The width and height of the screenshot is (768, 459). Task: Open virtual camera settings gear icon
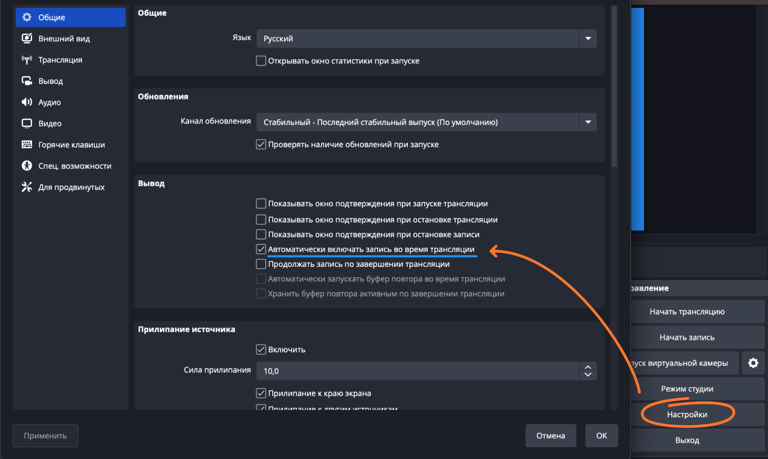coord(753,363)
